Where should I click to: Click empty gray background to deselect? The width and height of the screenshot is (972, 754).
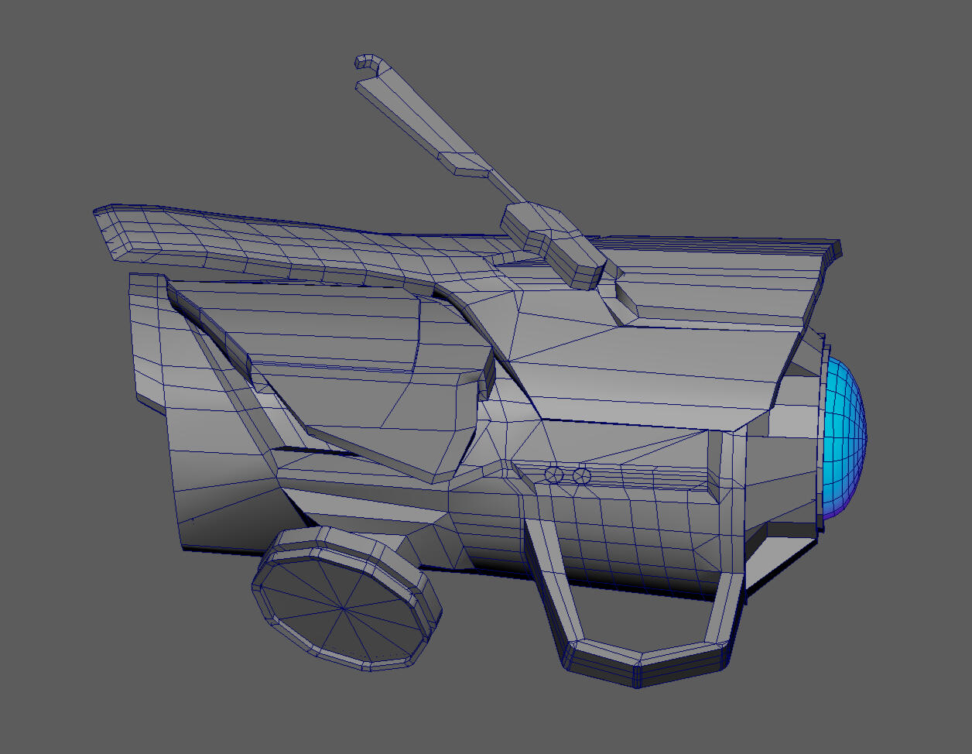point(116,658)
